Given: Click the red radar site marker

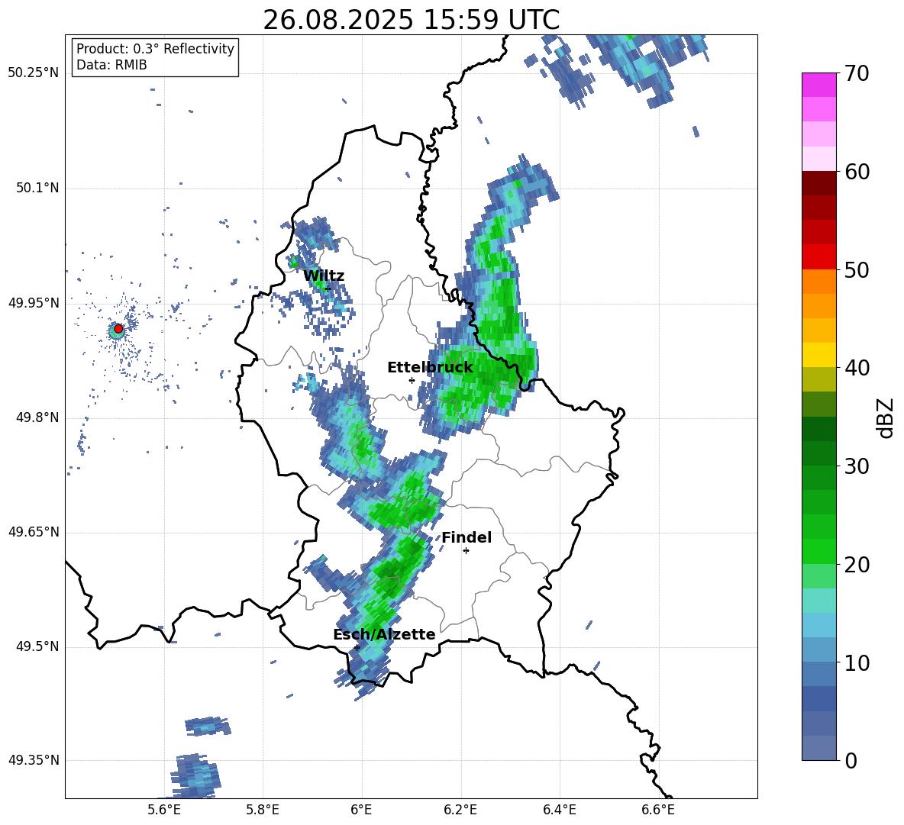Looking at the screenshot, I should point(118,329).
